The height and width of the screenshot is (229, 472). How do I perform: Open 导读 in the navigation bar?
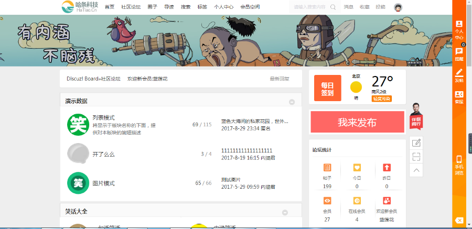pyautogui.click(x=169, y=7)
